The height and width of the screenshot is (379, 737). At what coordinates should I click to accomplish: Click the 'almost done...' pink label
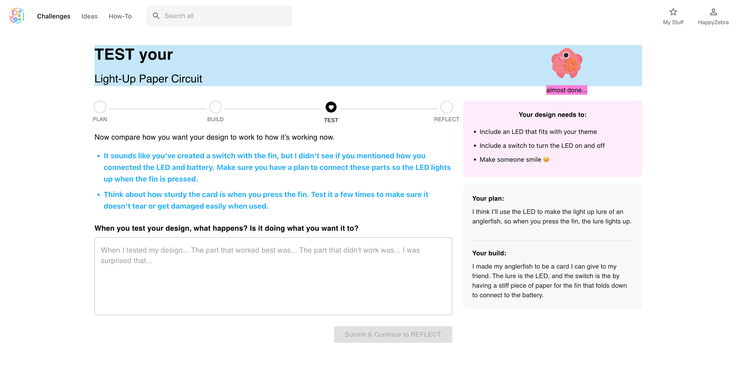(x=567, y=90)
